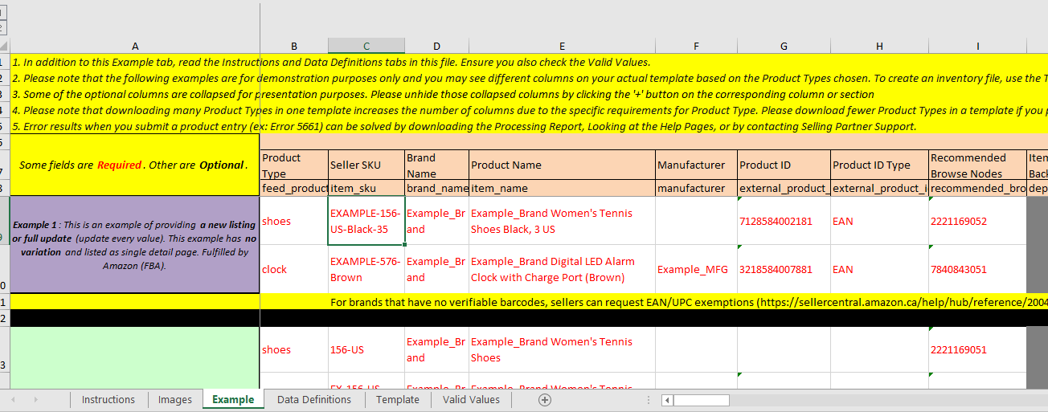This screenshot has width=1048, height=412.
Task: Select column E header
Action: pos(562,46)
